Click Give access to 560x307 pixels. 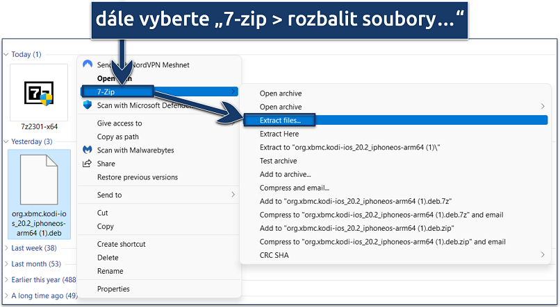[x=120, y=123]
